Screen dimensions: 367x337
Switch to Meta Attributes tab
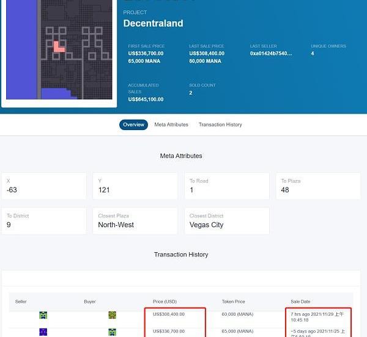point(171,125)
